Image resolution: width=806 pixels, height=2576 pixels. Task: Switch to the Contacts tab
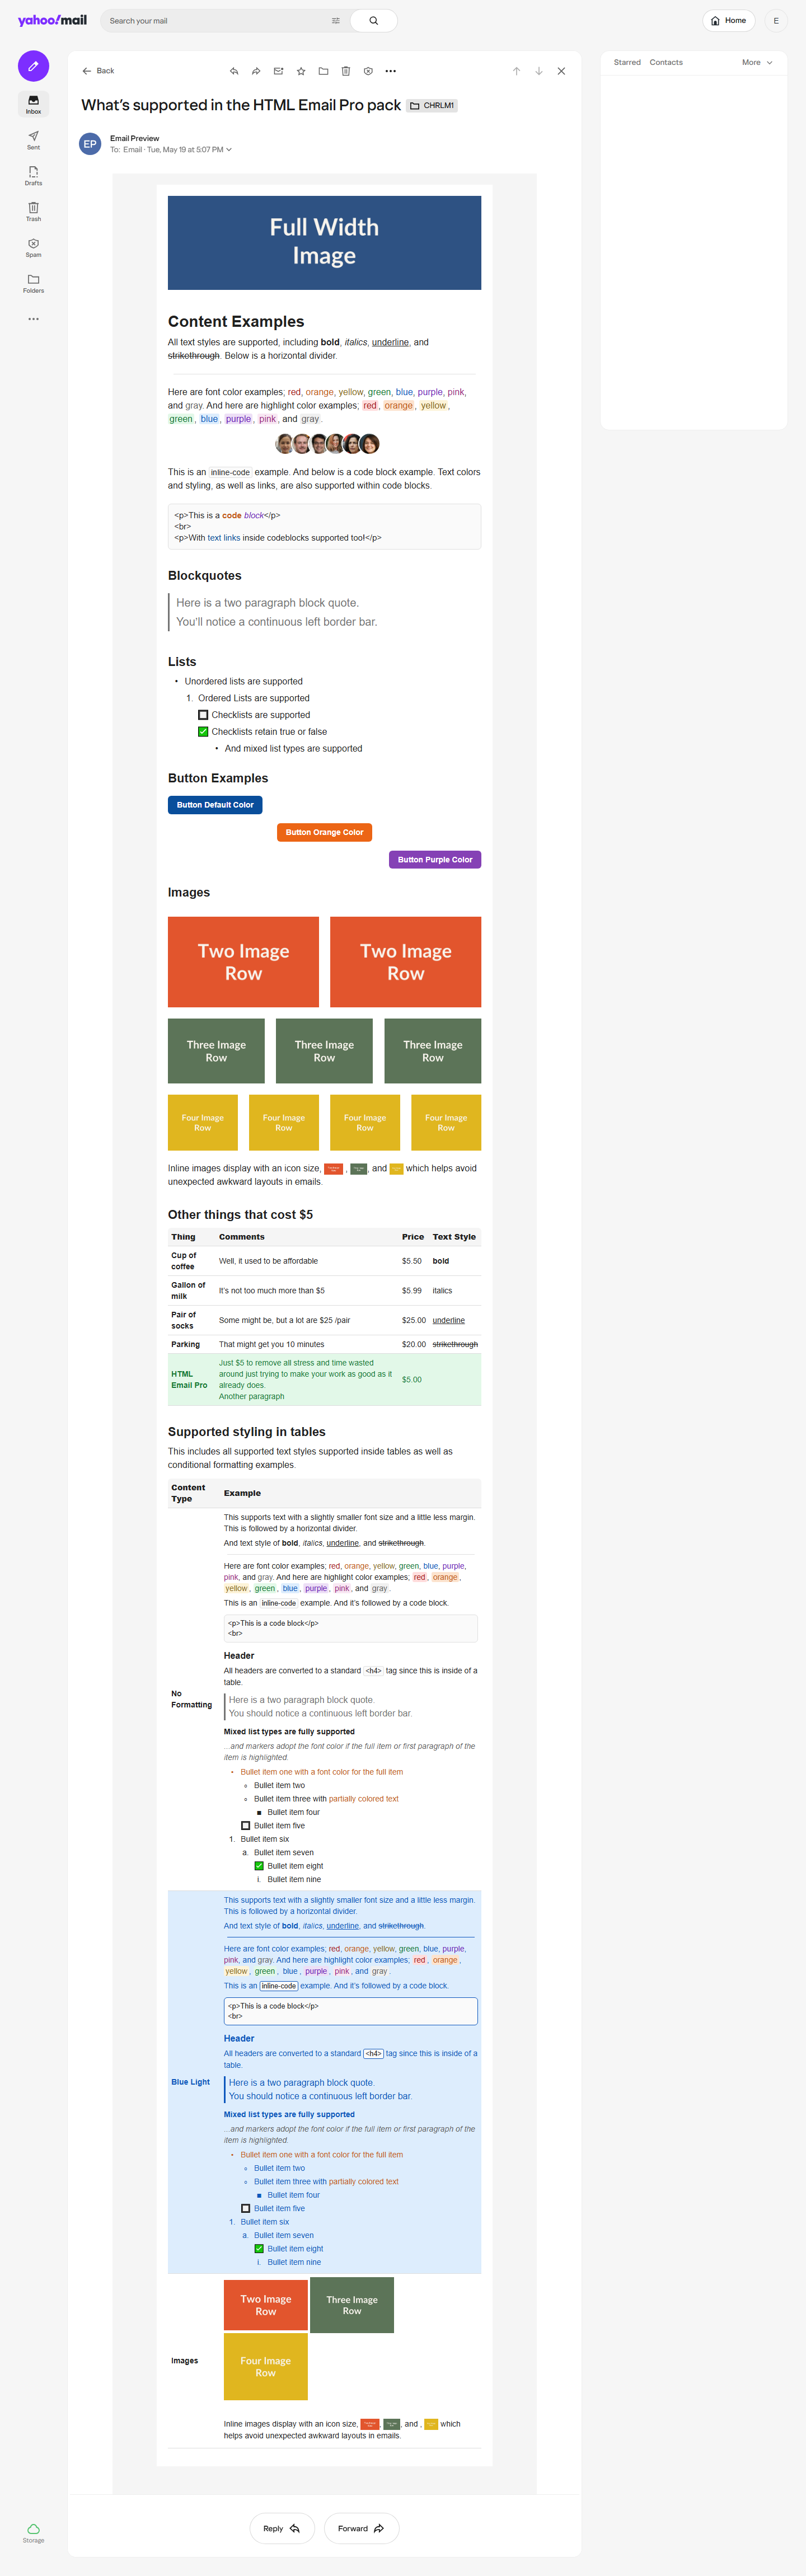666,62
